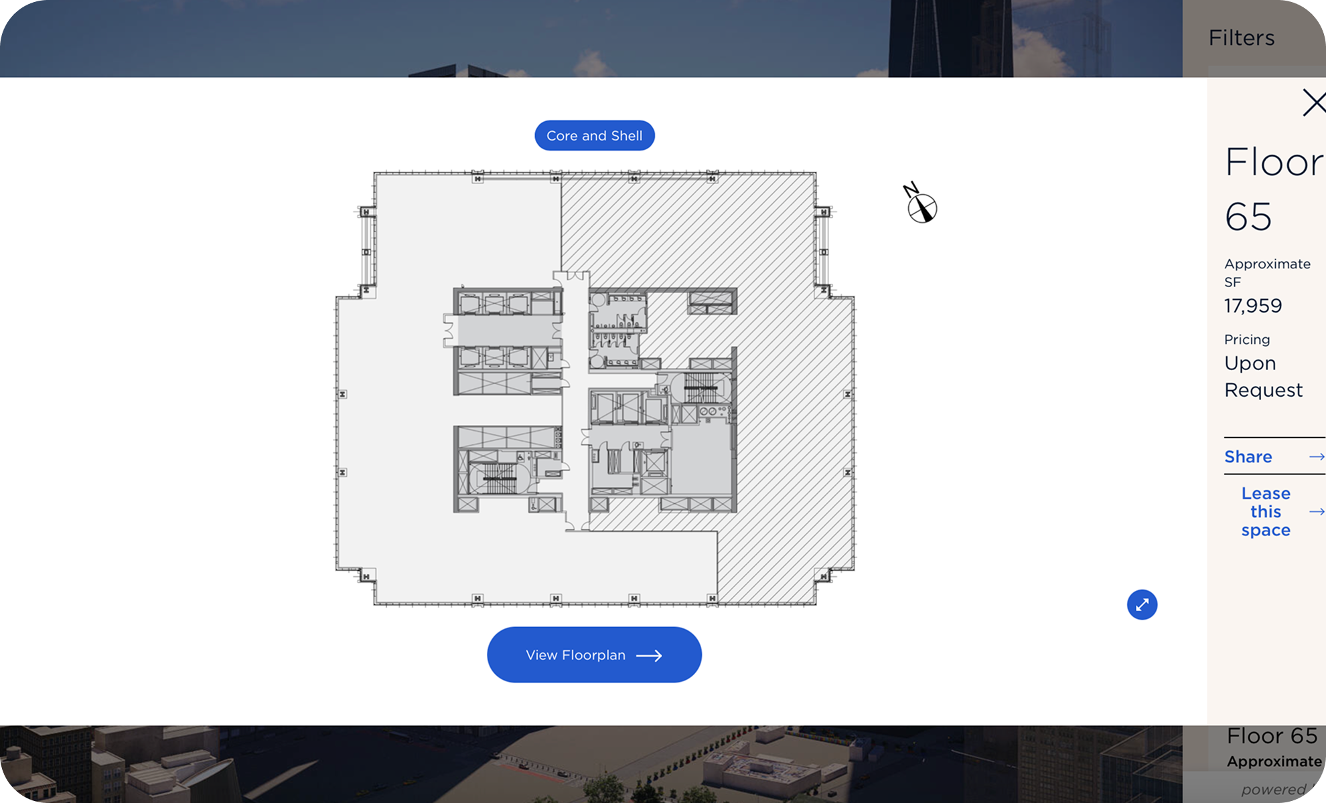
Task: Click the Floor 65 heading in sidebar
Action: [x=1271, y=187]
